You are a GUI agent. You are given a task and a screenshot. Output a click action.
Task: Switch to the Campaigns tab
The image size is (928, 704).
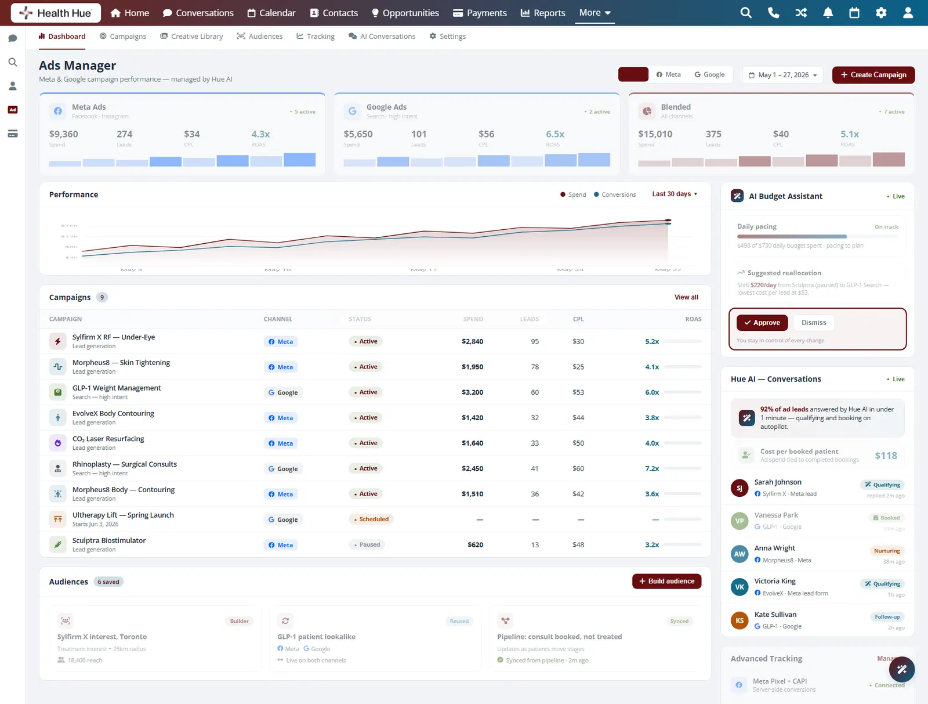(x=123, y=36)
